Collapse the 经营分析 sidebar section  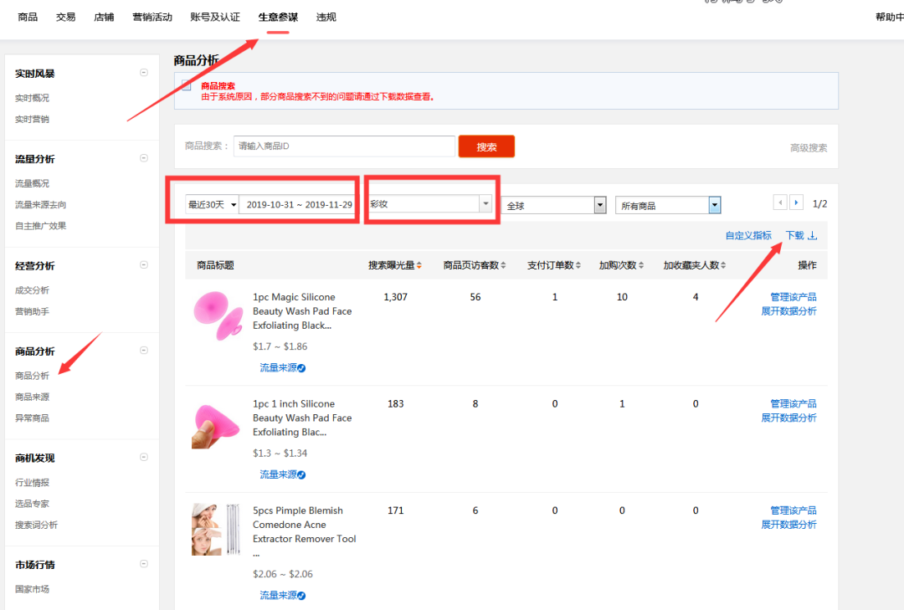click(144, 264)
